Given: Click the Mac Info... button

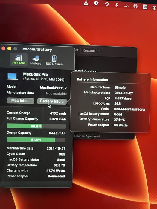Looking at the screenshot, I should (21, 101).
